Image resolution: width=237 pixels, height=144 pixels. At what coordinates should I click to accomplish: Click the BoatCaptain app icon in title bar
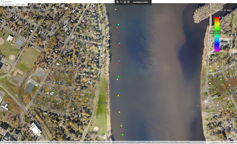tap(1, 1)
